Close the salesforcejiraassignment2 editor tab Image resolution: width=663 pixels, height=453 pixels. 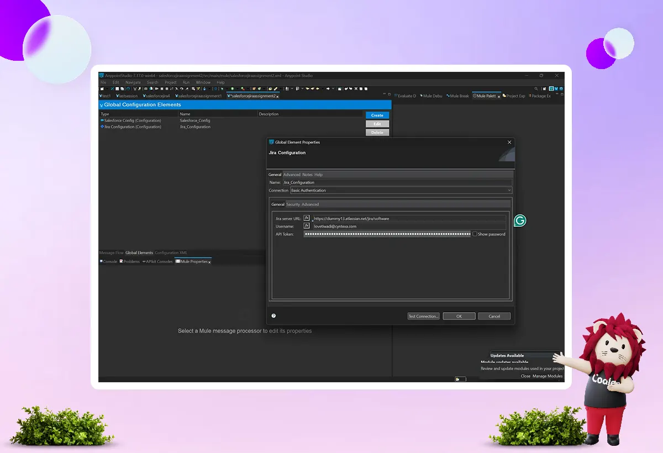[x=277, y=97]
